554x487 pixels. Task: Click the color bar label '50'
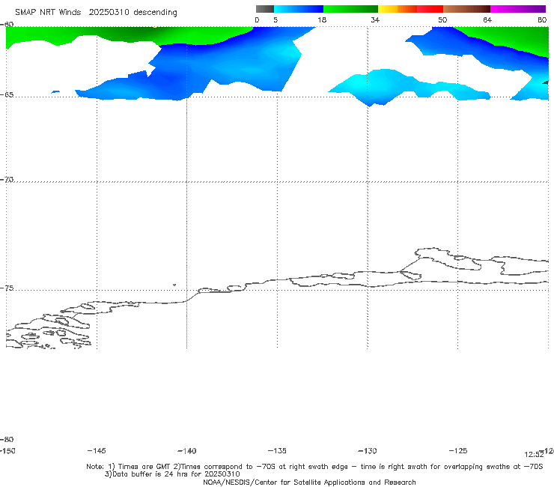tap(442, 19)
